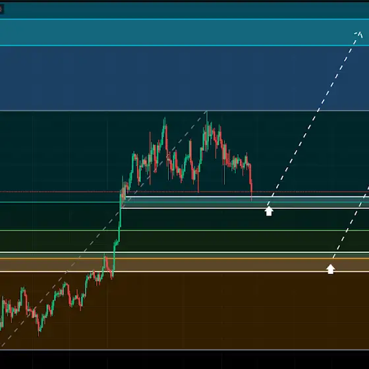The width and height of the screenshot is (369, 369).
Task: Select the cyan line below the teal band
Action: [x=184, y=45]
